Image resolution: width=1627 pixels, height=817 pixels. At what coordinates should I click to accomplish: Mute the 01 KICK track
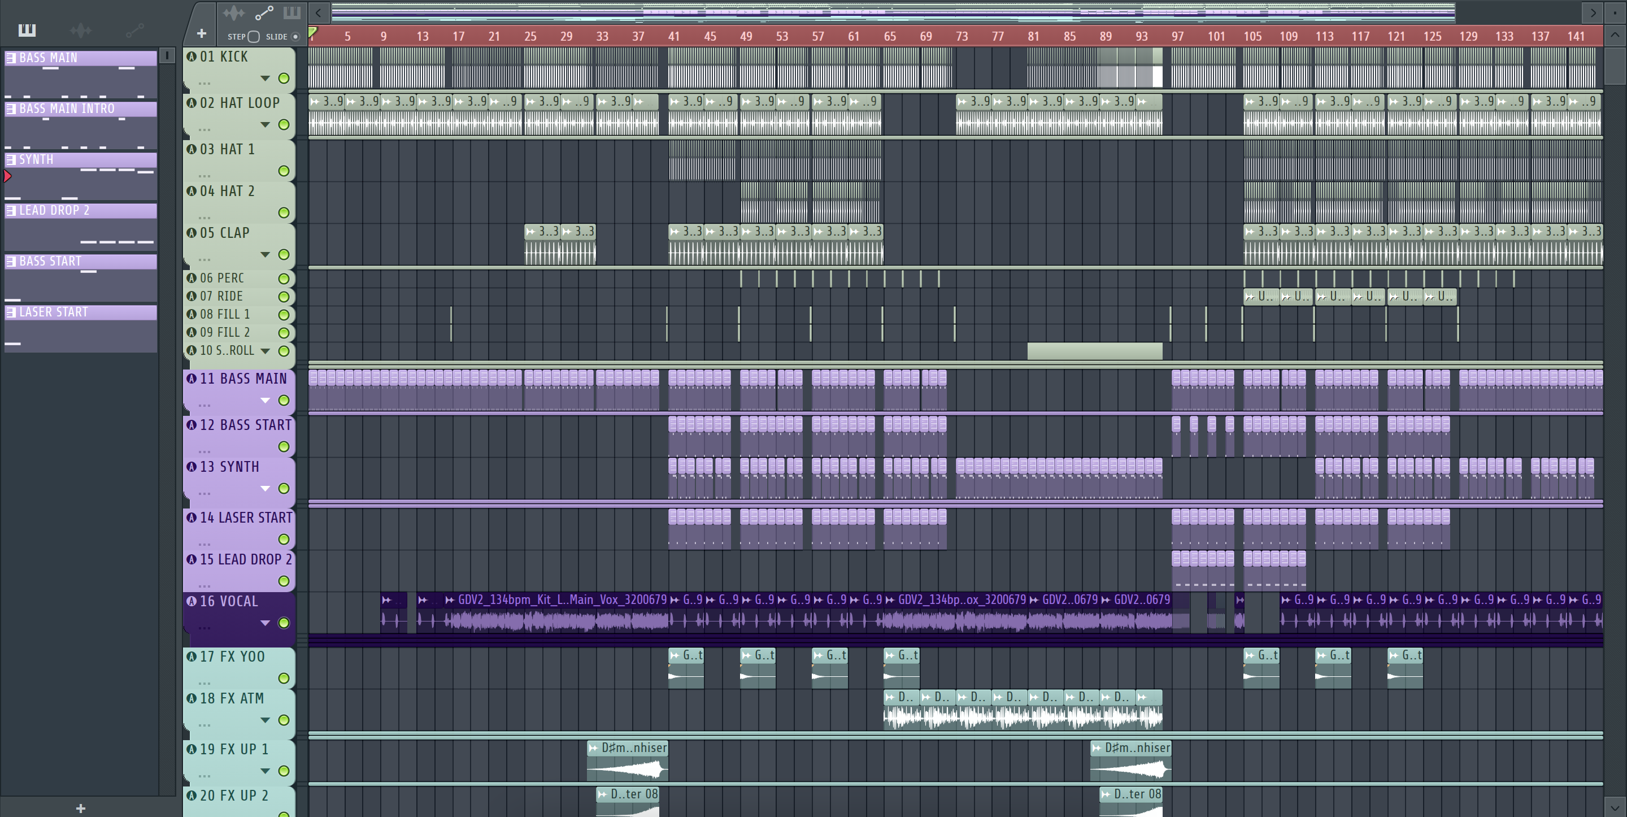tap(284, 79)
